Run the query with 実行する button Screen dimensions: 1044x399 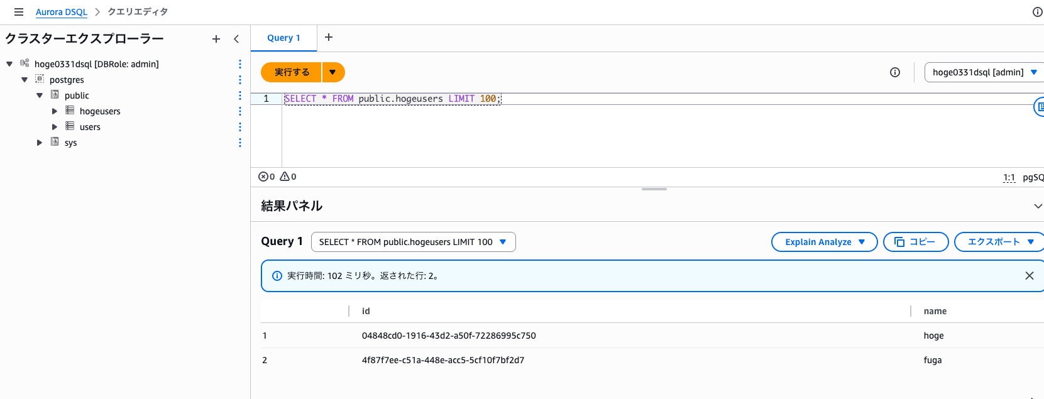pos(292,72)
